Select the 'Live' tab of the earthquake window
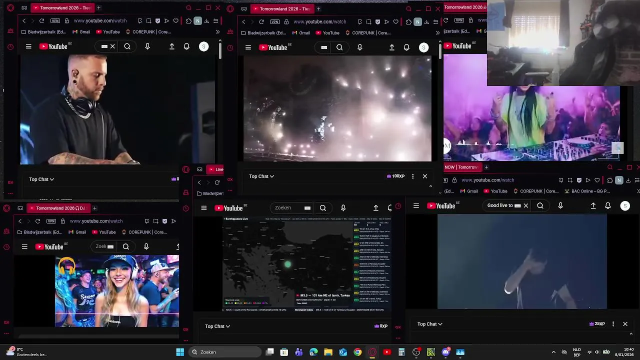The width and height of the screenshot is (640, 360). [215, 169]
